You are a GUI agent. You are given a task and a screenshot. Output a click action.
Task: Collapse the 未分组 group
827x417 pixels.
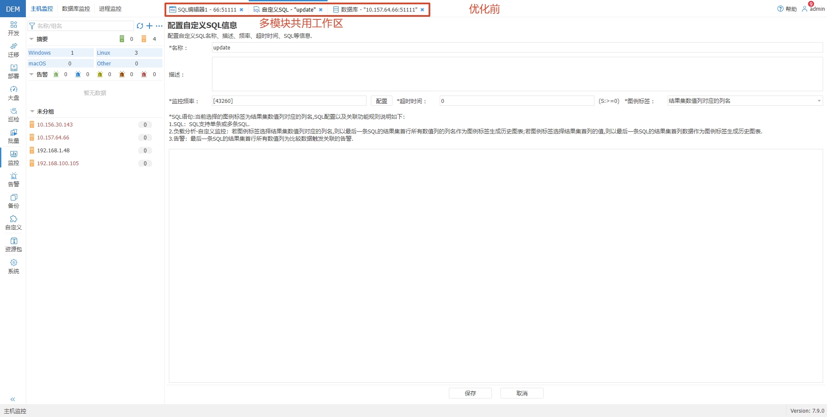(x=32, y=111)
